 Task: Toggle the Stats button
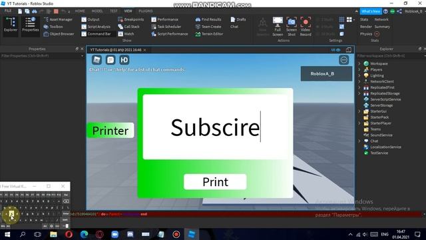364,19
